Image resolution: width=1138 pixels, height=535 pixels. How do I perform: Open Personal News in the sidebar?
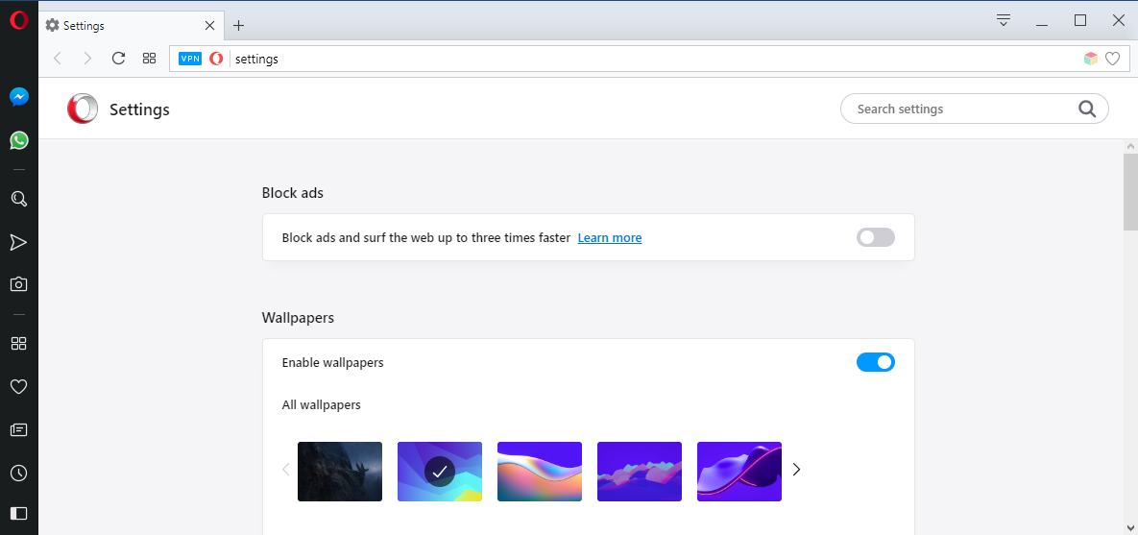[x=19, y=429]
